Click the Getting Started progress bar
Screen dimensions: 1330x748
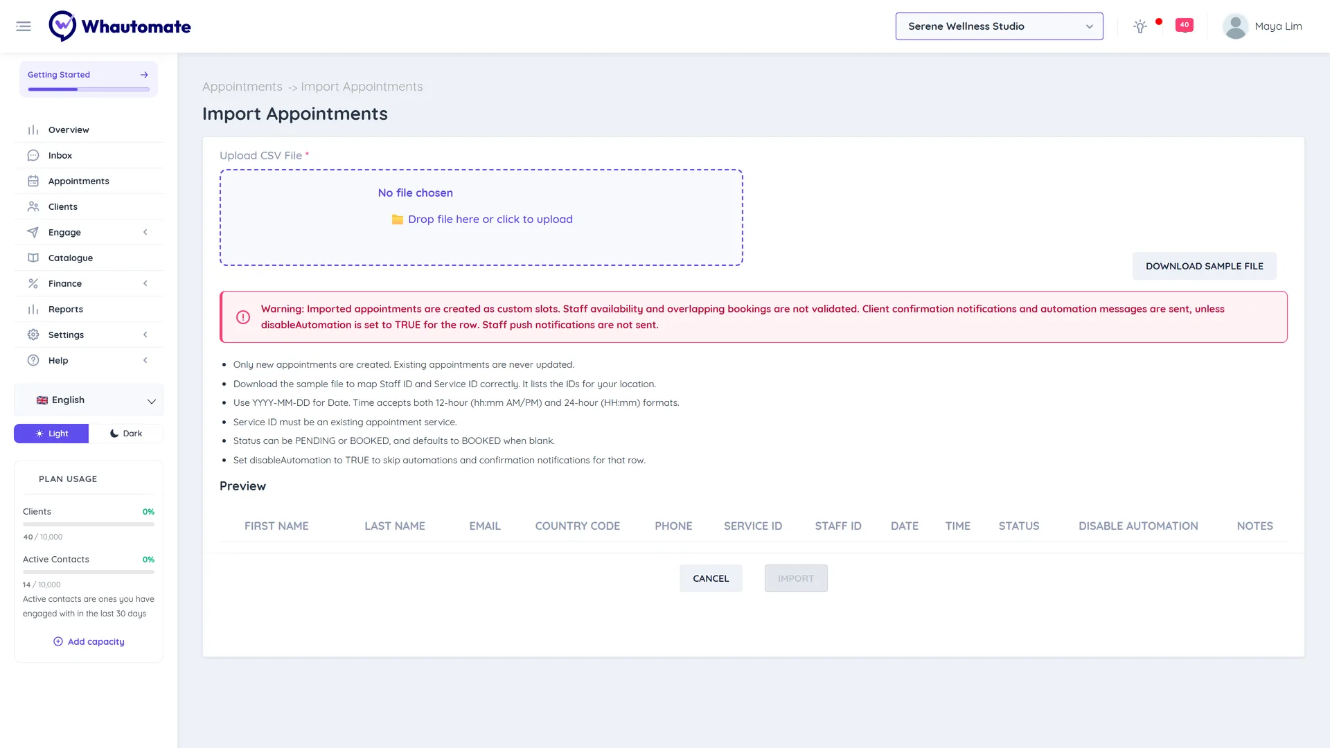[x=89, y=89]
